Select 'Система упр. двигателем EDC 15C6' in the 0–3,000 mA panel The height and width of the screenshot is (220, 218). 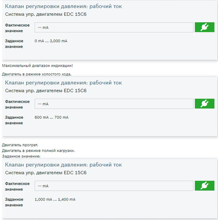click(x=46, y=14)
